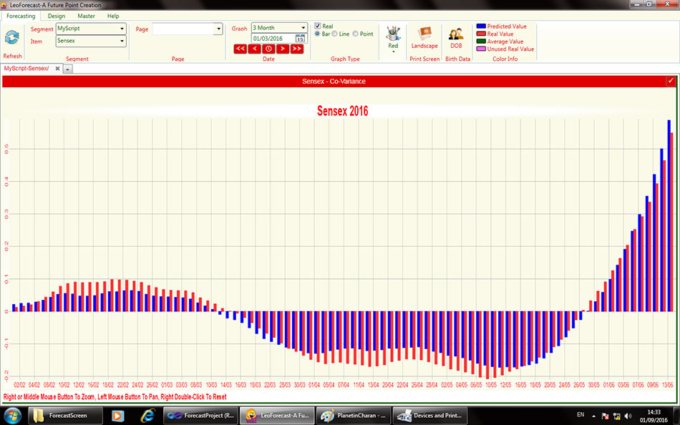Open the Segment MyScript dropdown
680x425 pixels.
[x=122, y=29]
